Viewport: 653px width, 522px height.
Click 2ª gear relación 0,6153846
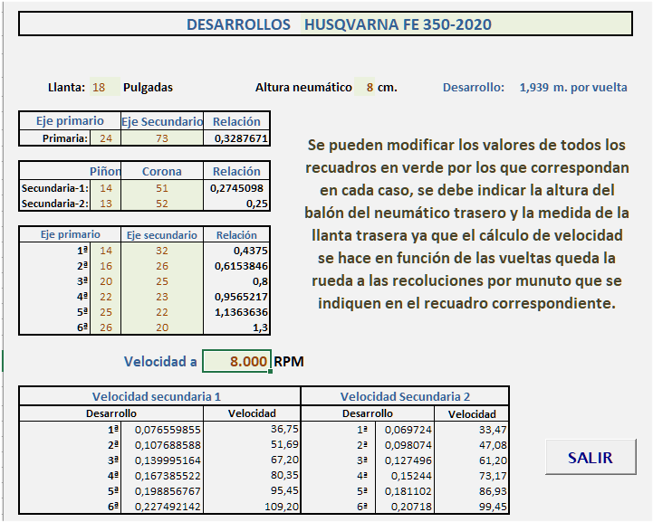[241, 266]
